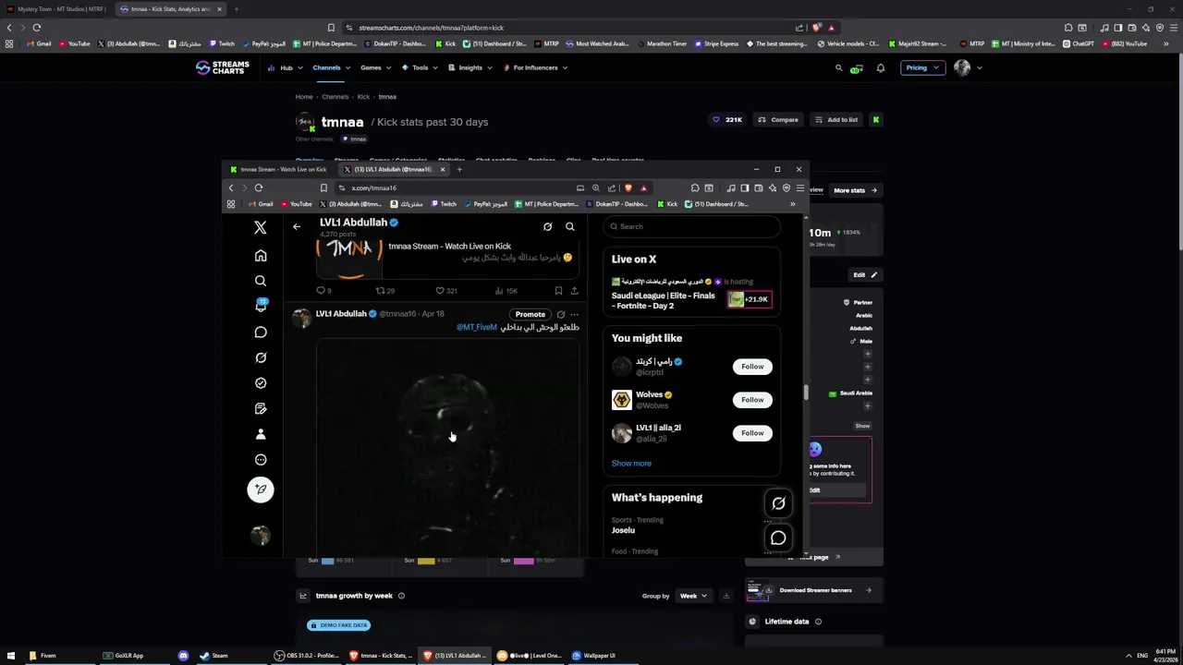The width and height of the screenshot is (1183, 665).
Task: Open OBS 31.0.2 in the taskbar
Action: click(308, 656)
